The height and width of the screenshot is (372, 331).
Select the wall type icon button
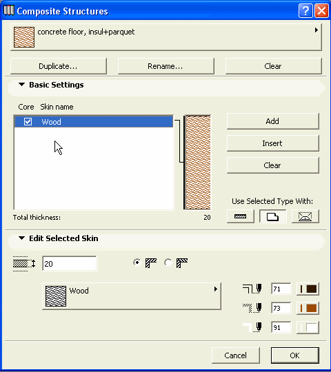tap(240, 216)
